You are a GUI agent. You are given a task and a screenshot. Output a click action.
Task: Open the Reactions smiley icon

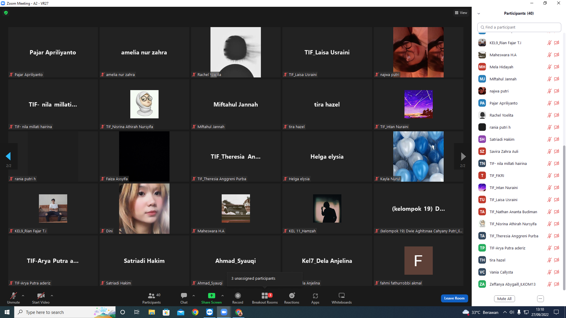pyautogui.click(x=292, y=296)
